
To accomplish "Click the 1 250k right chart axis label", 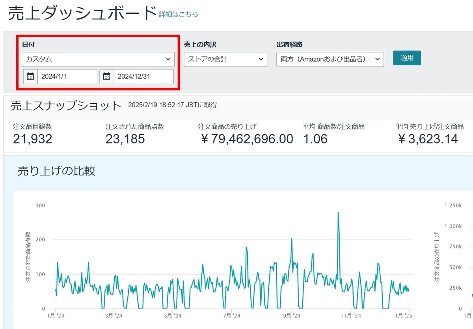I will point(453,205).
